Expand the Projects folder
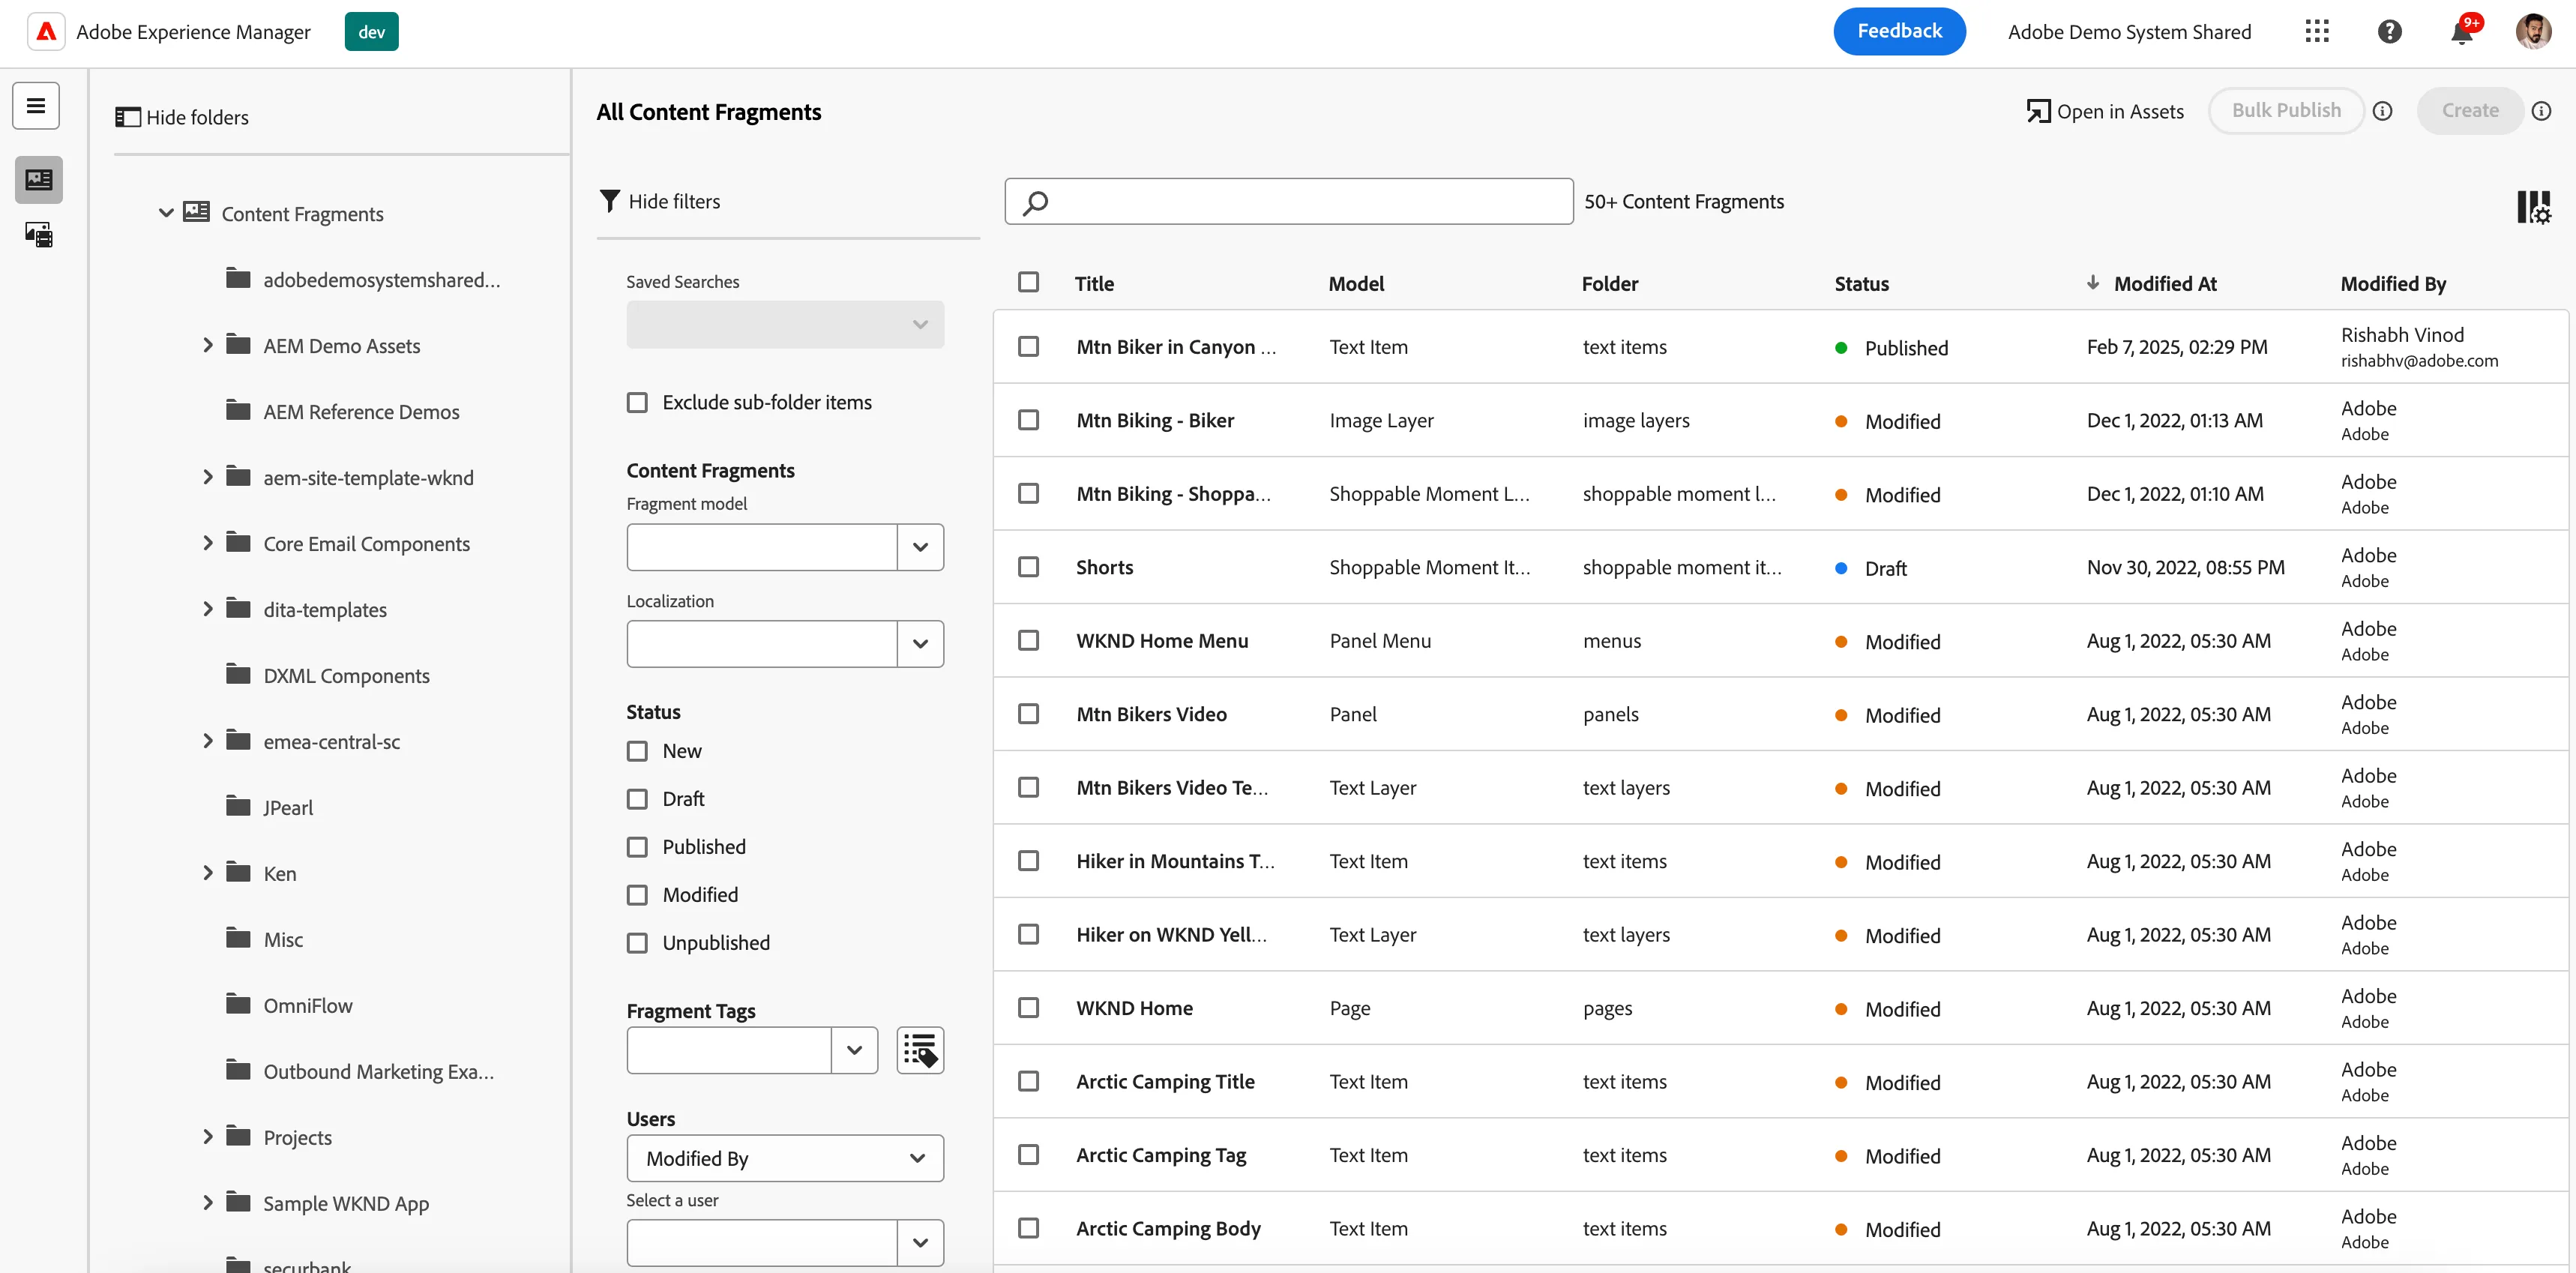This screenshot has width=2576, height=1273. (208, 1138)
